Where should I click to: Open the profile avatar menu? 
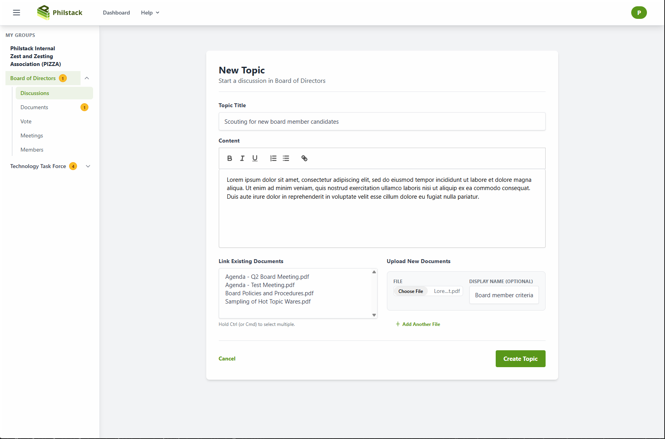[x=639, y=13]
